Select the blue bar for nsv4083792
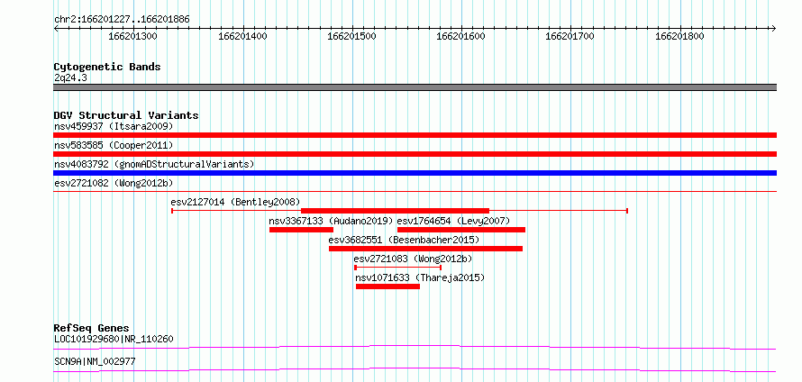802x382 pixels. point(415,173)
